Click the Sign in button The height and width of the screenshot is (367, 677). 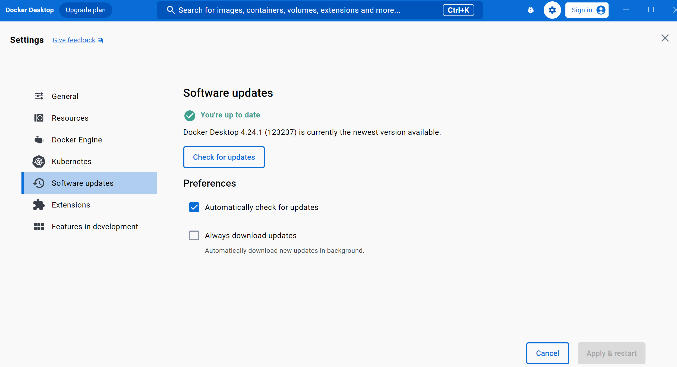pyautogui.click(x=587, y=10)
